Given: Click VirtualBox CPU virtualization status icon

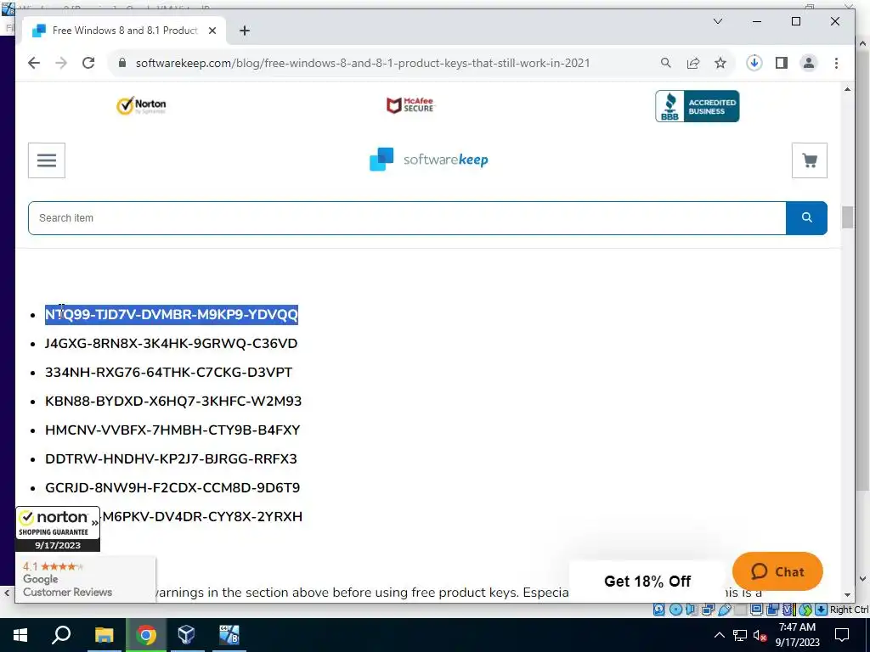Looking at the screenshot, I should click(x=789, y=610).
